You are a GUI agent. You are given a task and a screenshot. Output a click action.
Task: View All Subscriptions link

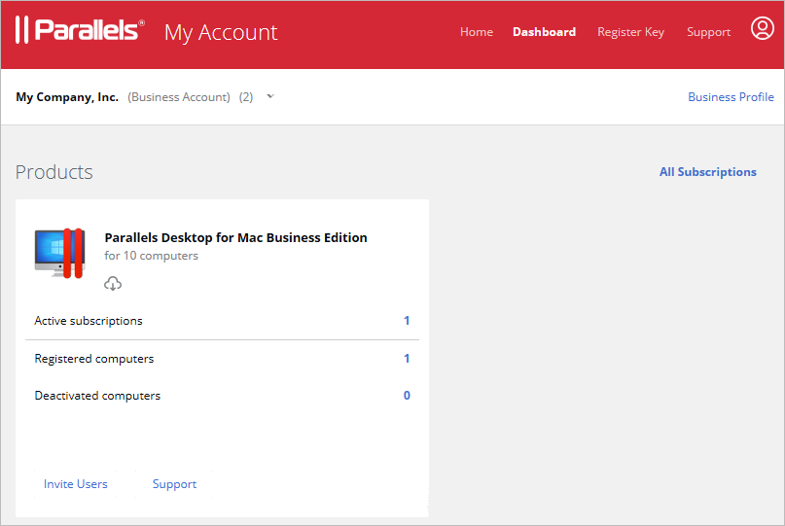point(707,172)
